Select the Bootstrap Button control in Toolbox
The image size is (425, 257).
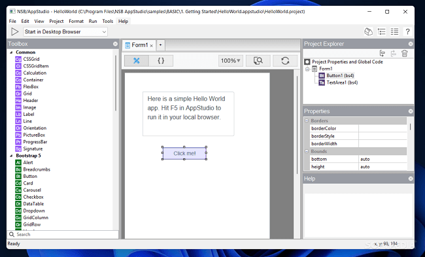click(26, 176)
